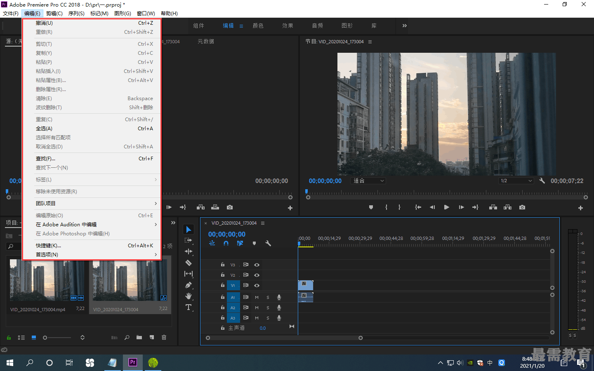Open playback resolution dropdown 1/2
Viewport: 594px width, 371px height.
[x=516, y=181]
